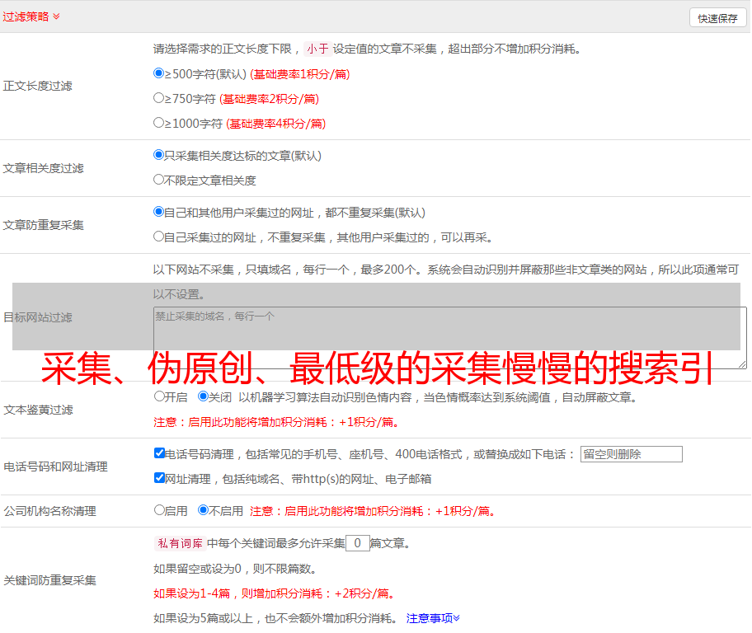
Task: Enable 公司机构名称清理 with 启用
Action: pyautogui.click(x=159, y=510)
